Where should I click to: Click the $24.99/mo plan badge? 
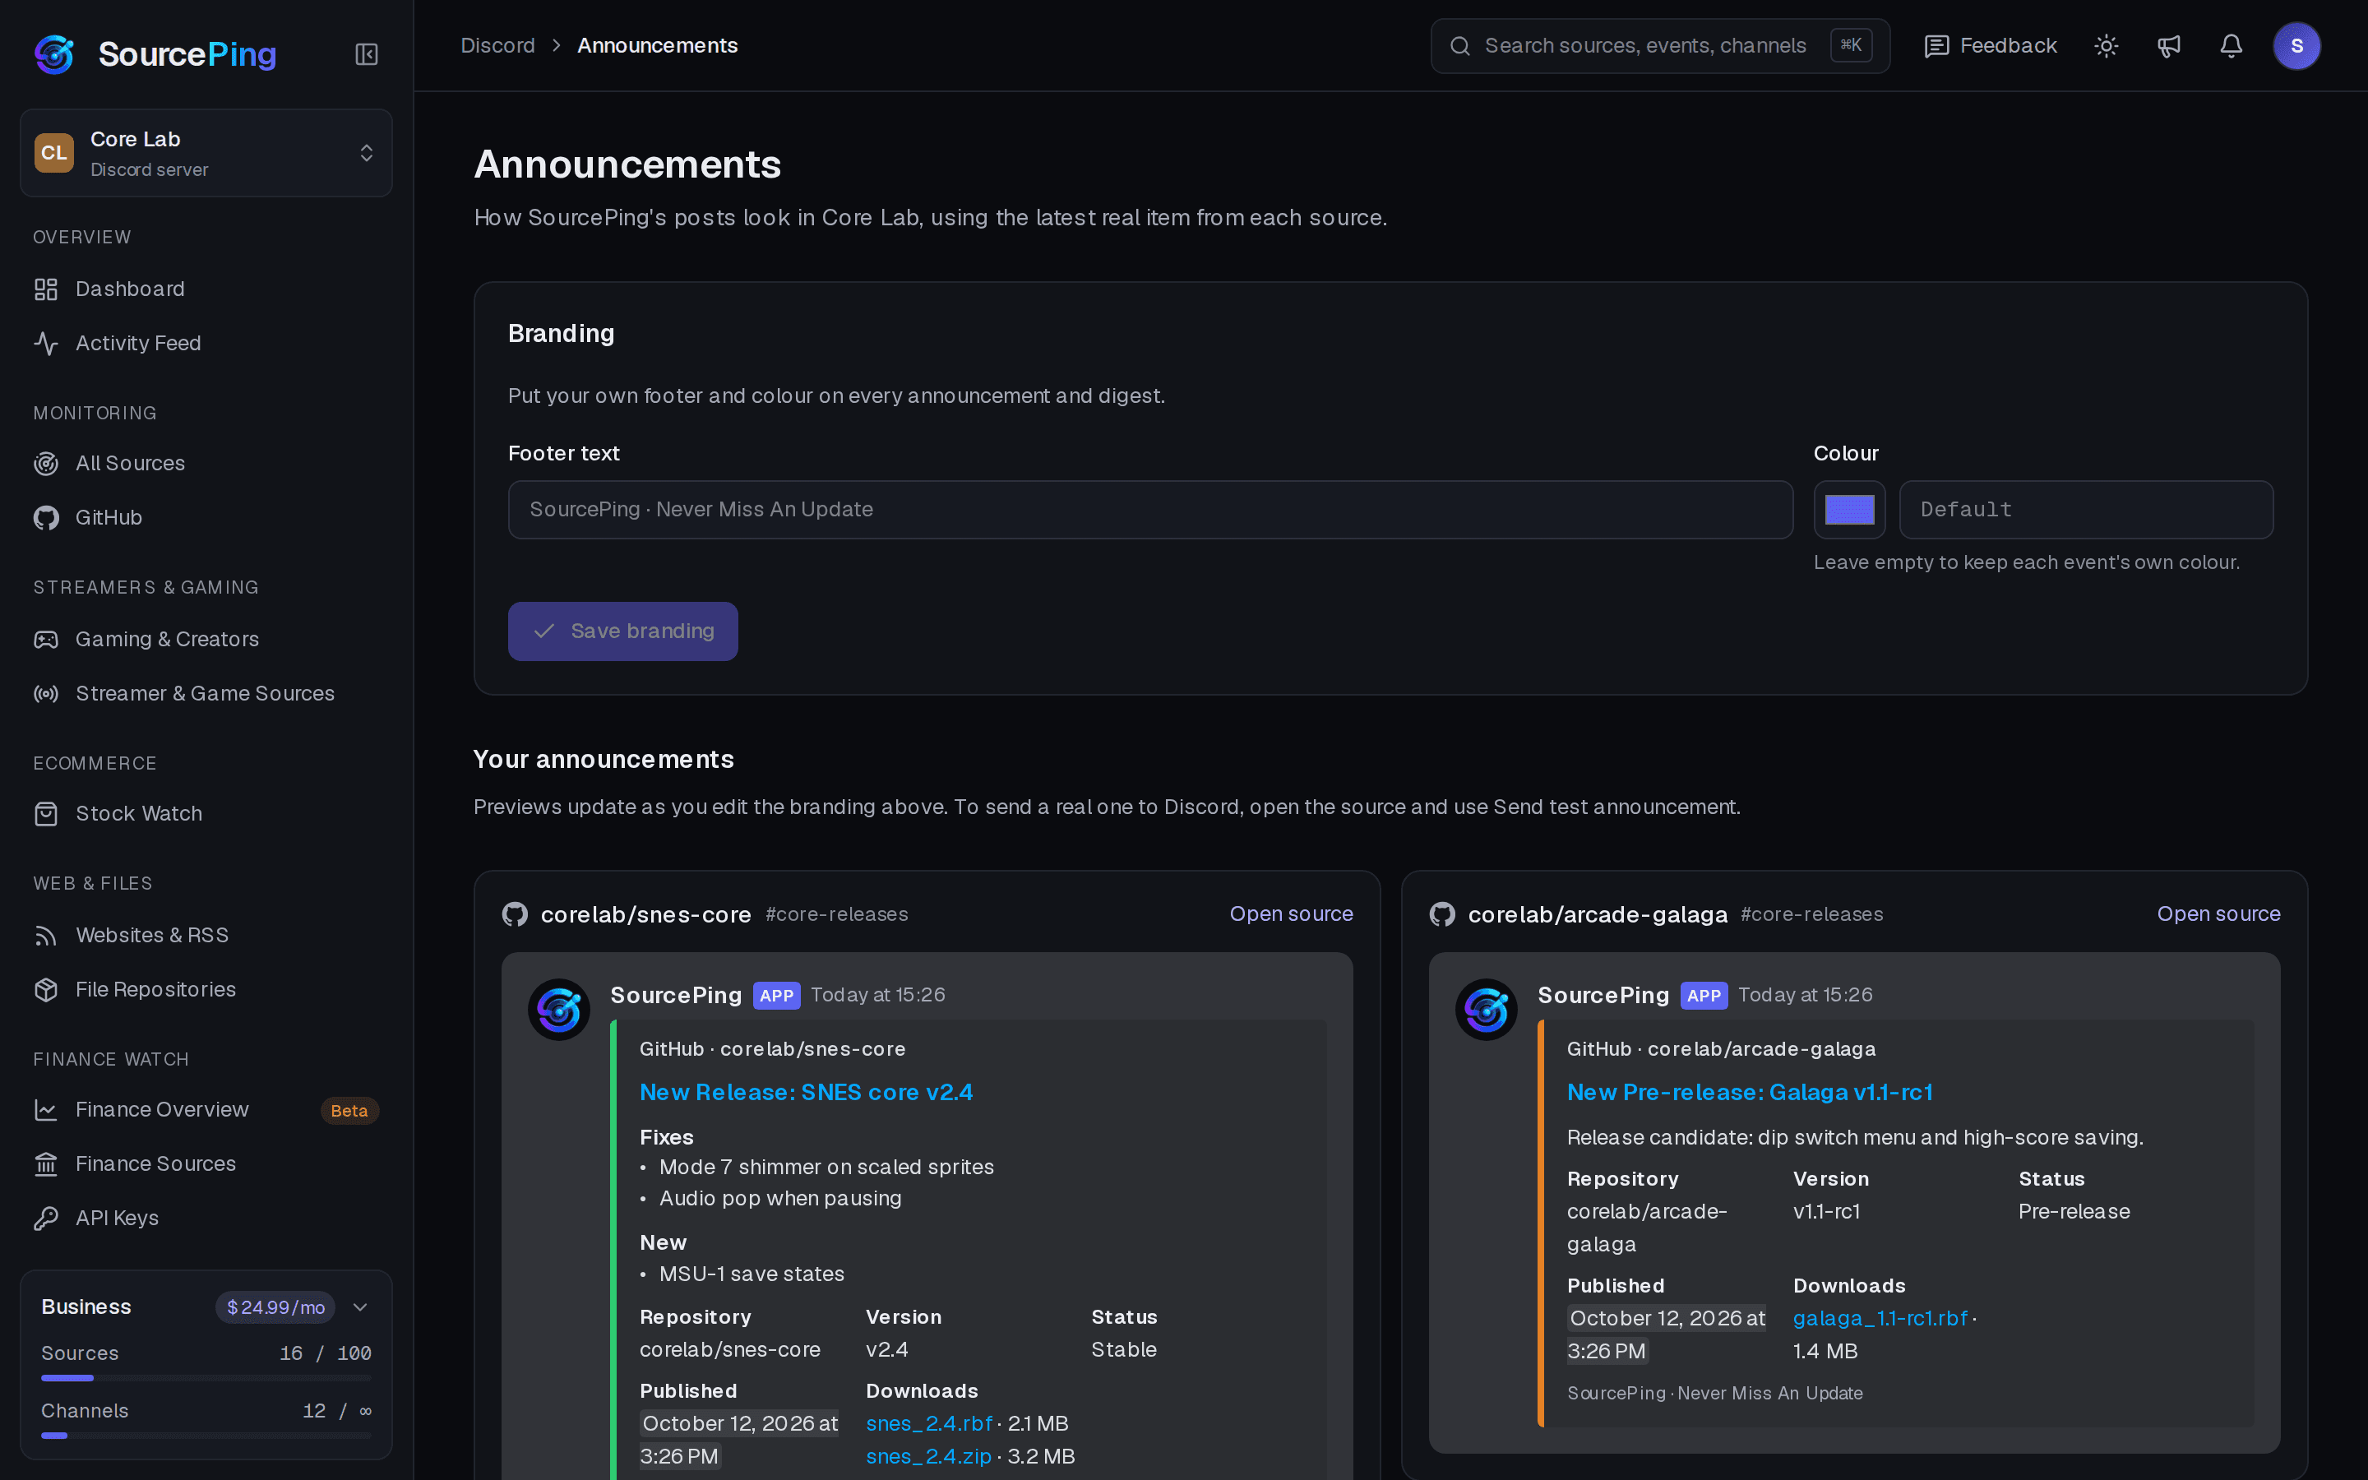[275, 1307]
